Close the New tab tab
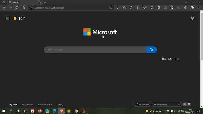This screenshot has width=203, height=114. pyautogui.click(x=40, y=2)
